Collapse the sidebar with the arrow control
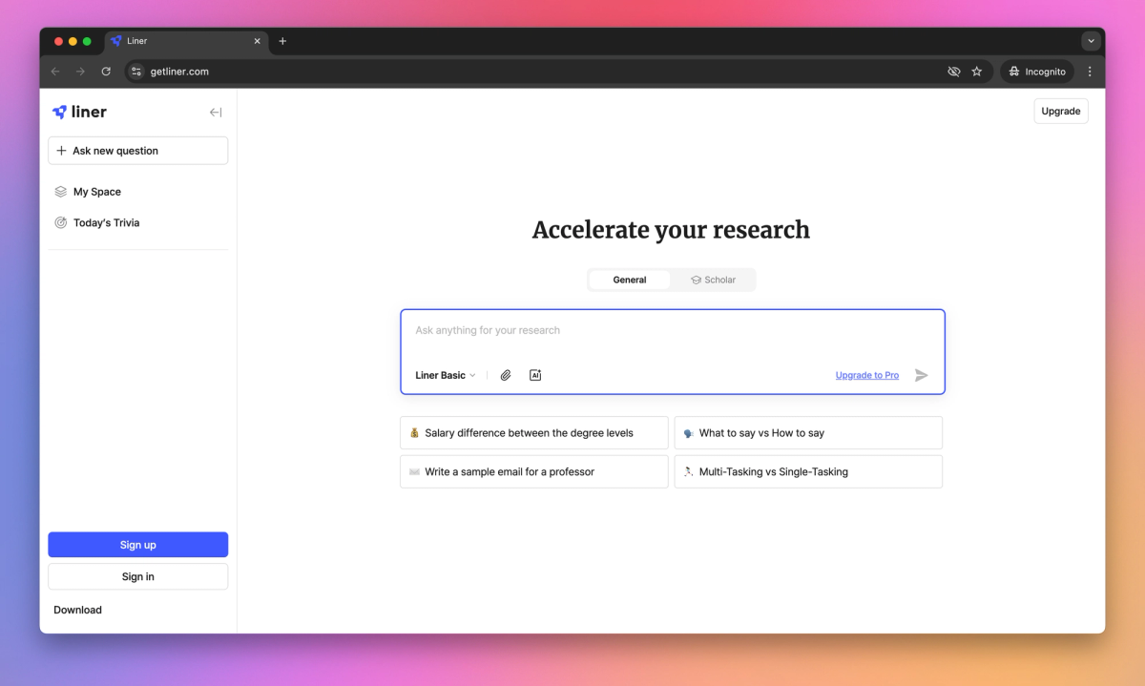The image size is (1145, 686). [216, 112]
